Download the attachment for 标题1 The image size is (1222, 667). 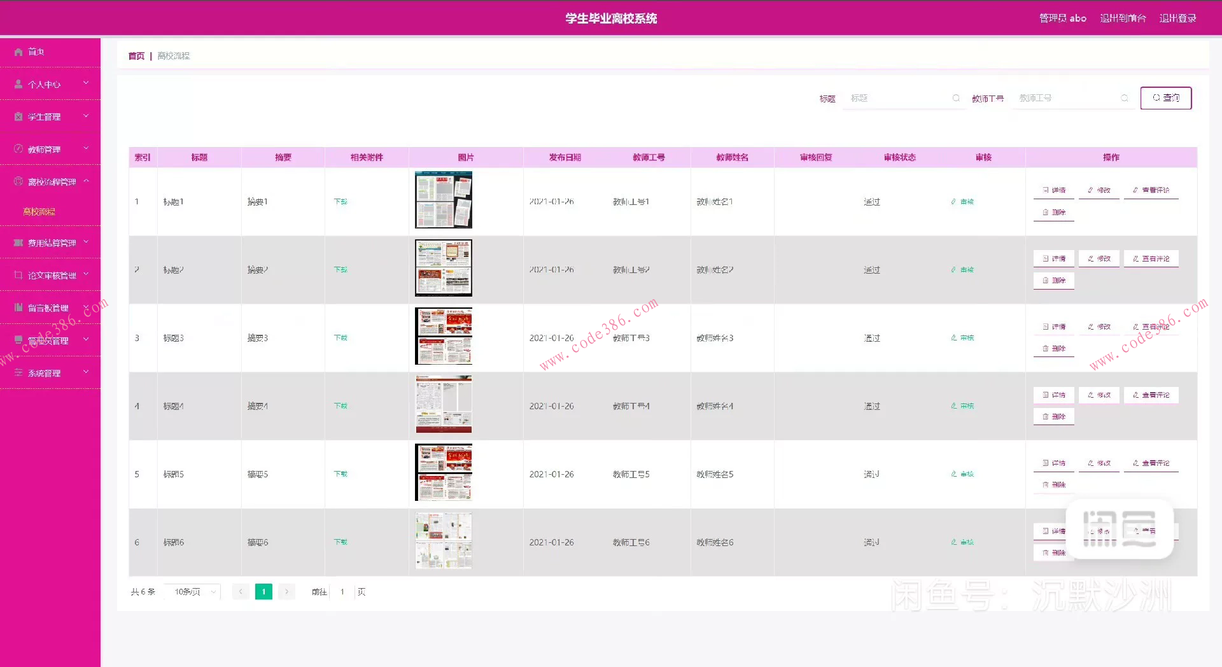pyautogui.click(x=341, y=202)
